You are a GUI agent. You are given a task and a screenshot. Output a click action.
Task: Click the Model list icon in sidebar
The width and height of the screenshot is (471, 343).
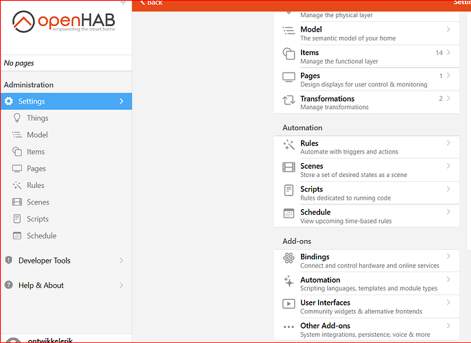click(17, 134)
